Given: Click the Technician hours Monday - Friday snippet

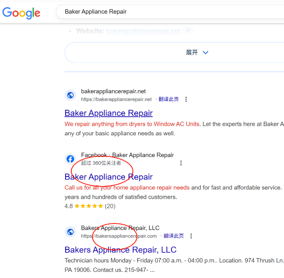Looking at the screenshot, I should click(174, 265).
